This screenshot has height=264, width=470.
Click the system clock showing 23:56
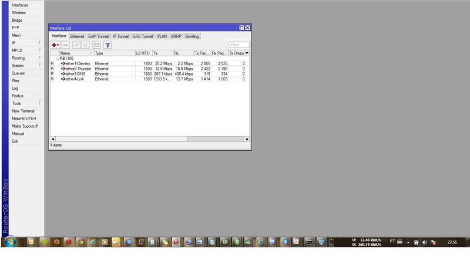[x=452, y=242]
